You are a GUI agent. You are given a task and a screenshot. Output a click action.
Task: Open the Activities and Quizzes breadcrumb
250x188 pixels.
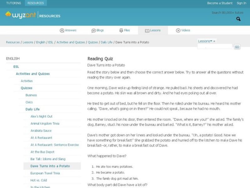(x=71, y=42)
